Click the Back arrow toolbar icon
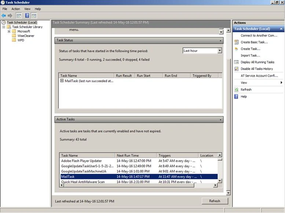Screen dimensions: 285x213 [x=3, y=16]
